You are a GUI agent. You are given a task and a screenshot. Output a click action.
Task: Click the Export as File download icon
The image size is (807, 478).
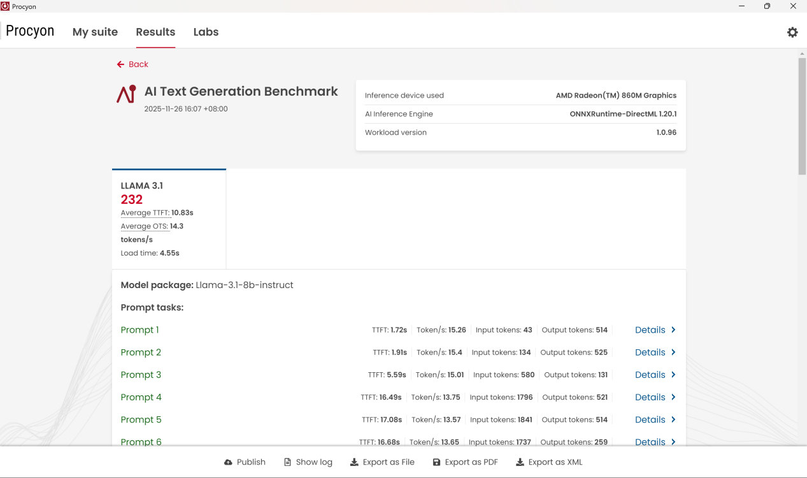pos(354,462)
